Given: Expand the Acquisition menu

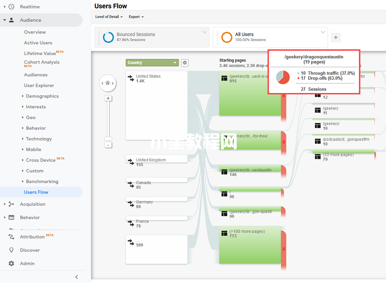Looking at the screenshot, I should click(32, 204).
